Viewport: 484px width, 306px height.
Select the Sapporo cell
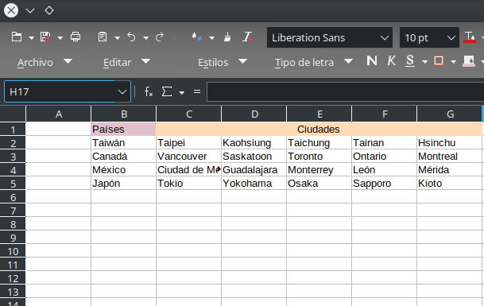click(x=385, y=184)
